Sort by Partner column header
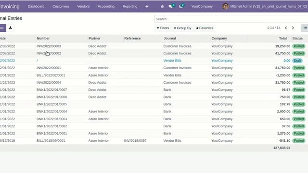 (94, 38)
